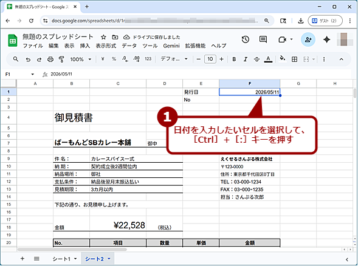Open the シート2 tab dropdown arrow
The image size is (358, 266).
point(109,259)
